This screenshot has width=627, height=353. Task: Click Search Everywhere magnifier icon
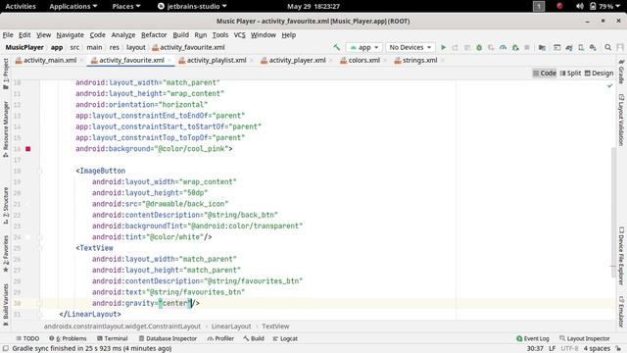tap(607, 47)
